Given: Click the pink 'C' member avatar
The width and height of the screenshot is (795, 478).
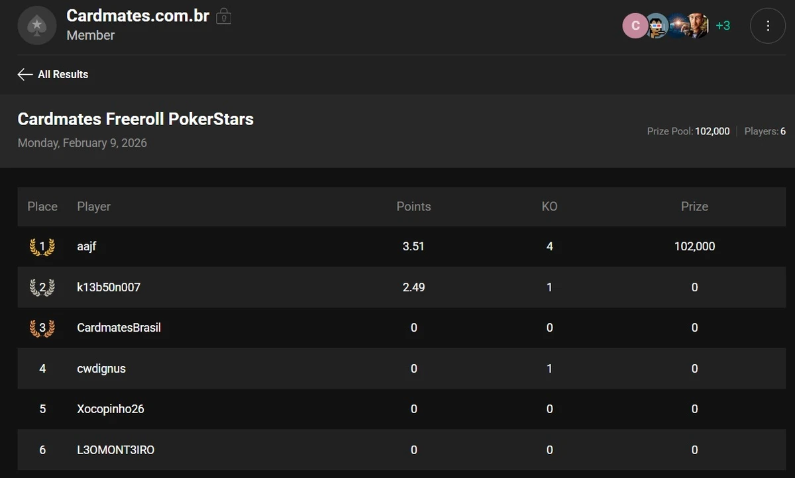Looking at the screenshot, I should coord(635,26).
